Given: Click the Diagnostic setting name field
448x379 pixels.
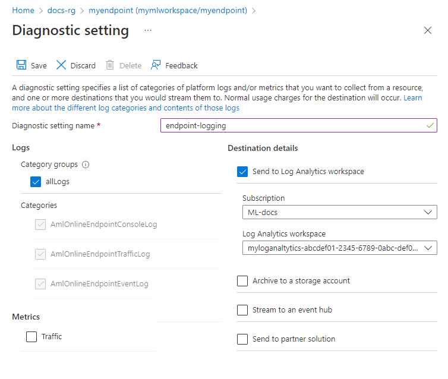Looking at the screenshot, I should tap(298, 125).
